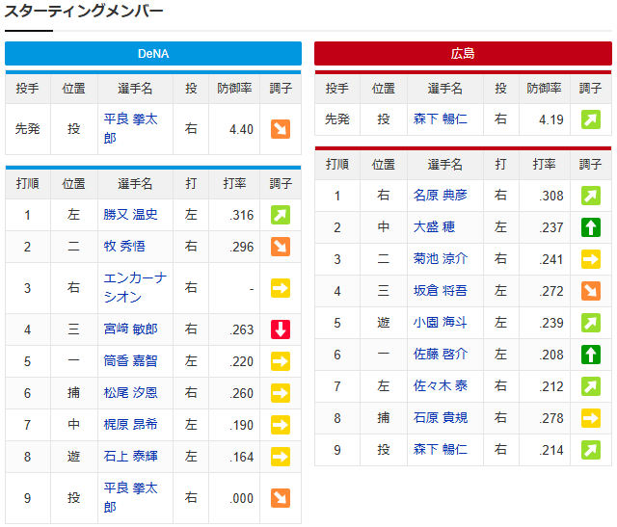Open player page for 勝又 温史
Viewport: 617px width, 527px height.
[131, 214]
